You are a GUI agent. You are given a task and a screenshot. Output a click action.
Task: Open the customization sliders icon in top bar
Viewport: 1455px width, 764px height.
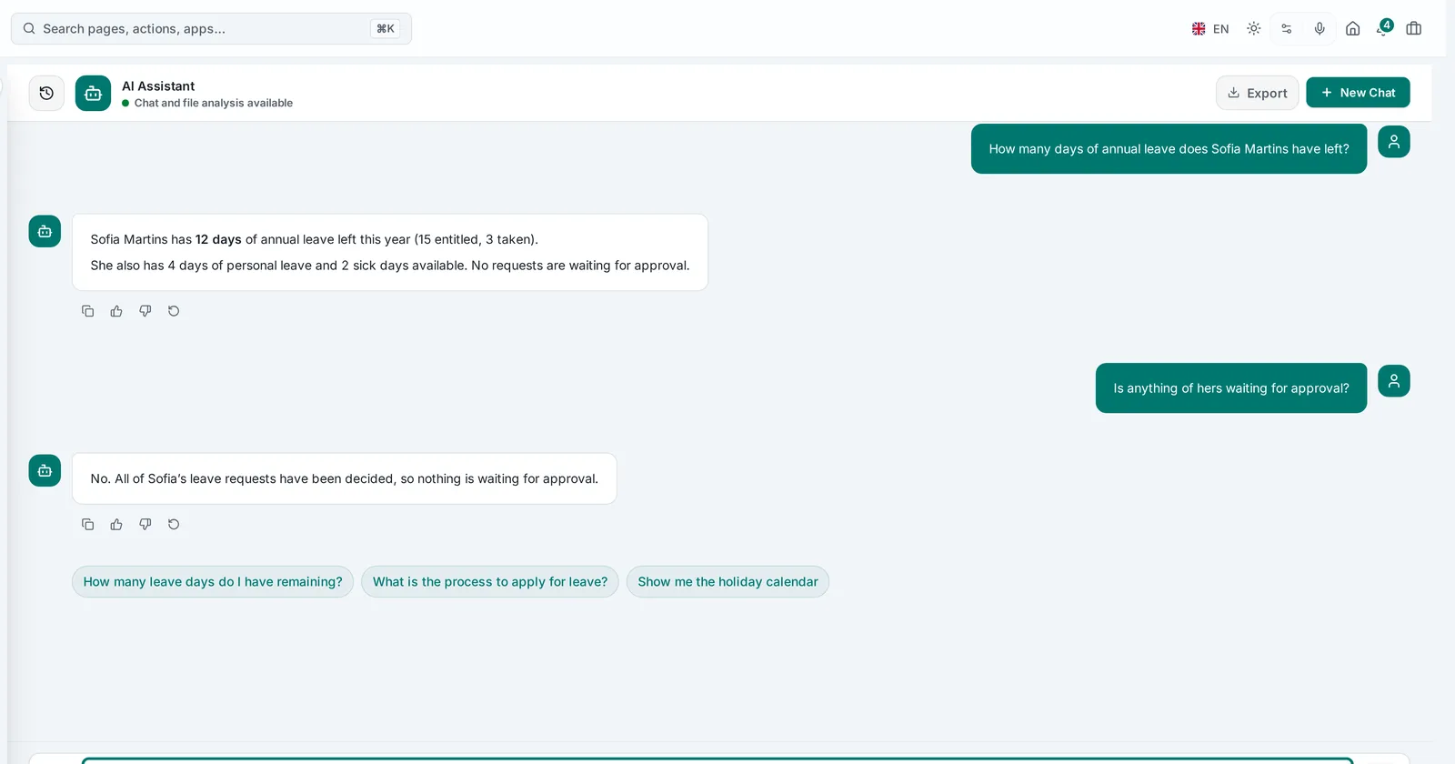[x=1287, y=29]
